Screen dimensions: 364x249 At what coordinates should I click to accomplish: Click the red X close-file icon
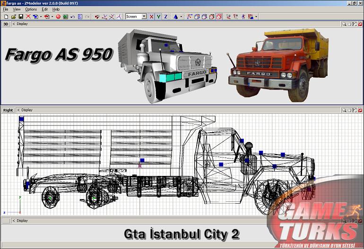coord(28,17)
